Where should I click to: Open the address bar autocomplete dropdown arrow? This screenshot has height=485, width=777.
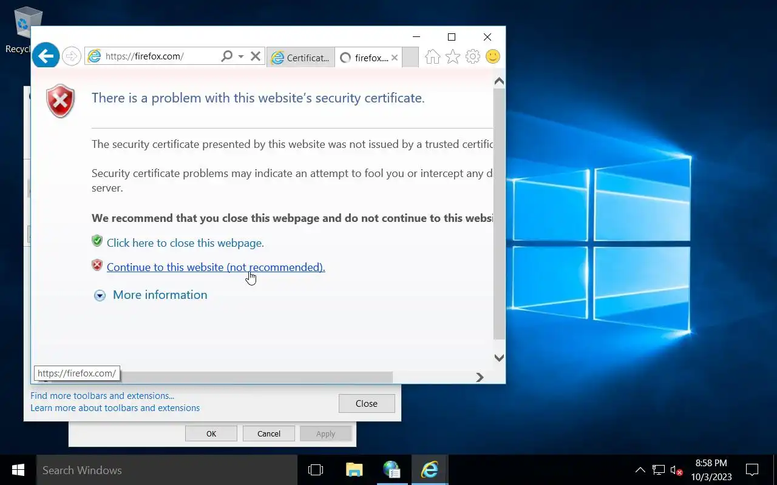point(241,56)
